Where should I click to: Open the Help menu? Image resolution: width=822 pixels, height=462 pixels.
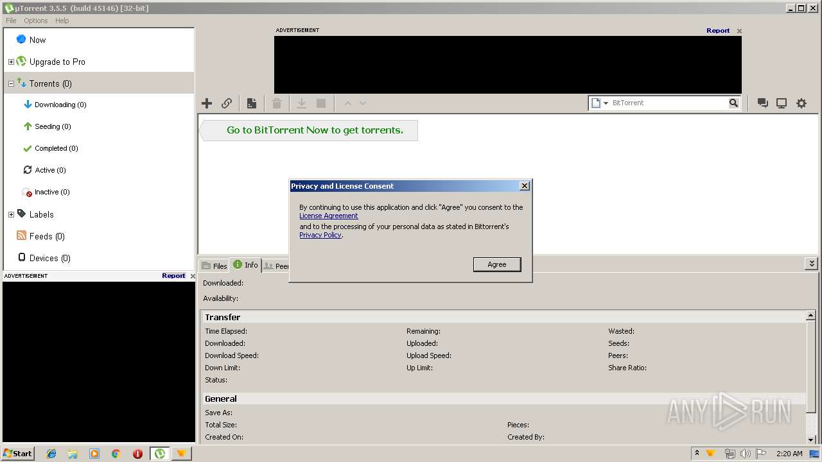(62, 21)
